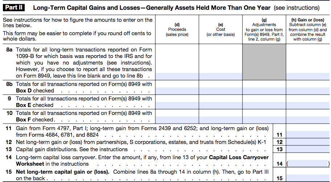Click line 8a Proceeds (d) field
The image size is (331, 182).
pyautogui.click(x=177, y=76)
